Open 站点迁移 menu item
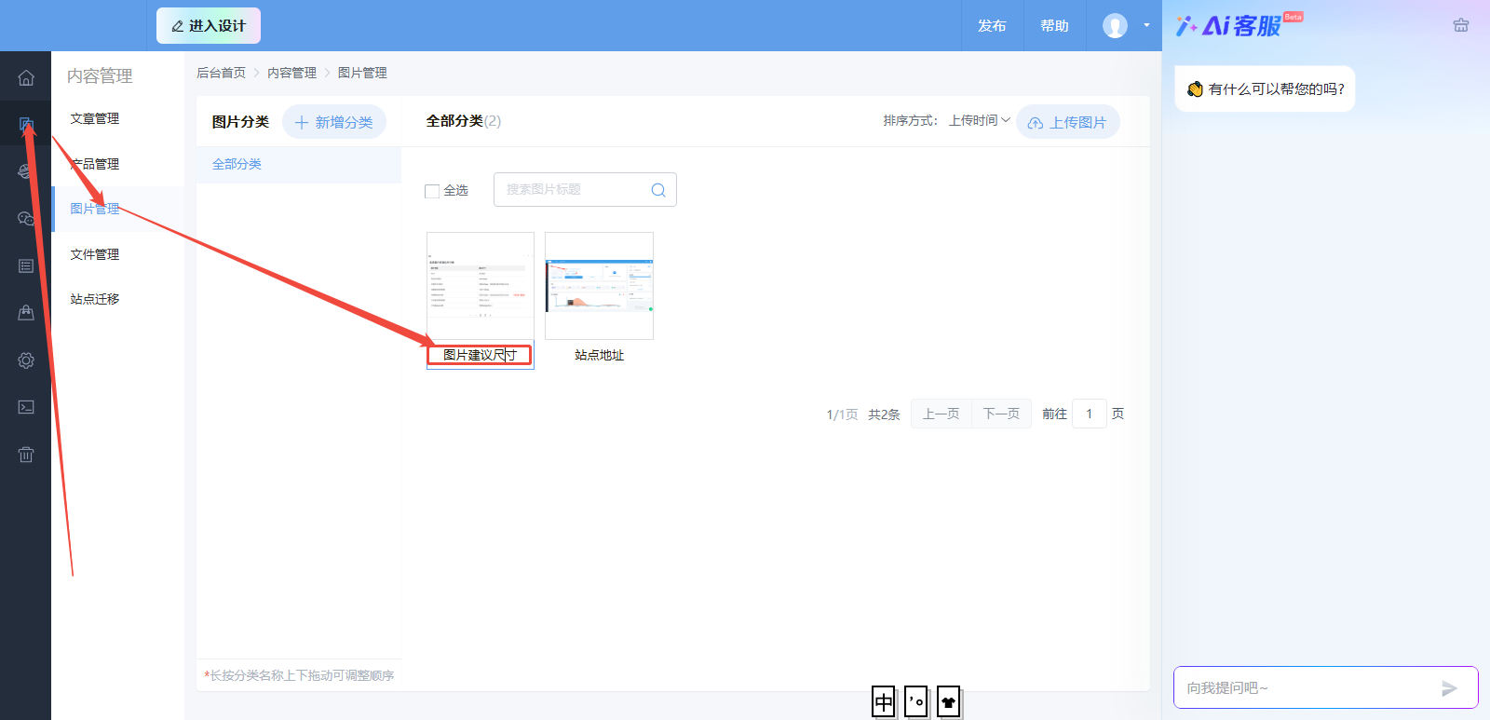The image size is (1490, 720). coord(95,299)
